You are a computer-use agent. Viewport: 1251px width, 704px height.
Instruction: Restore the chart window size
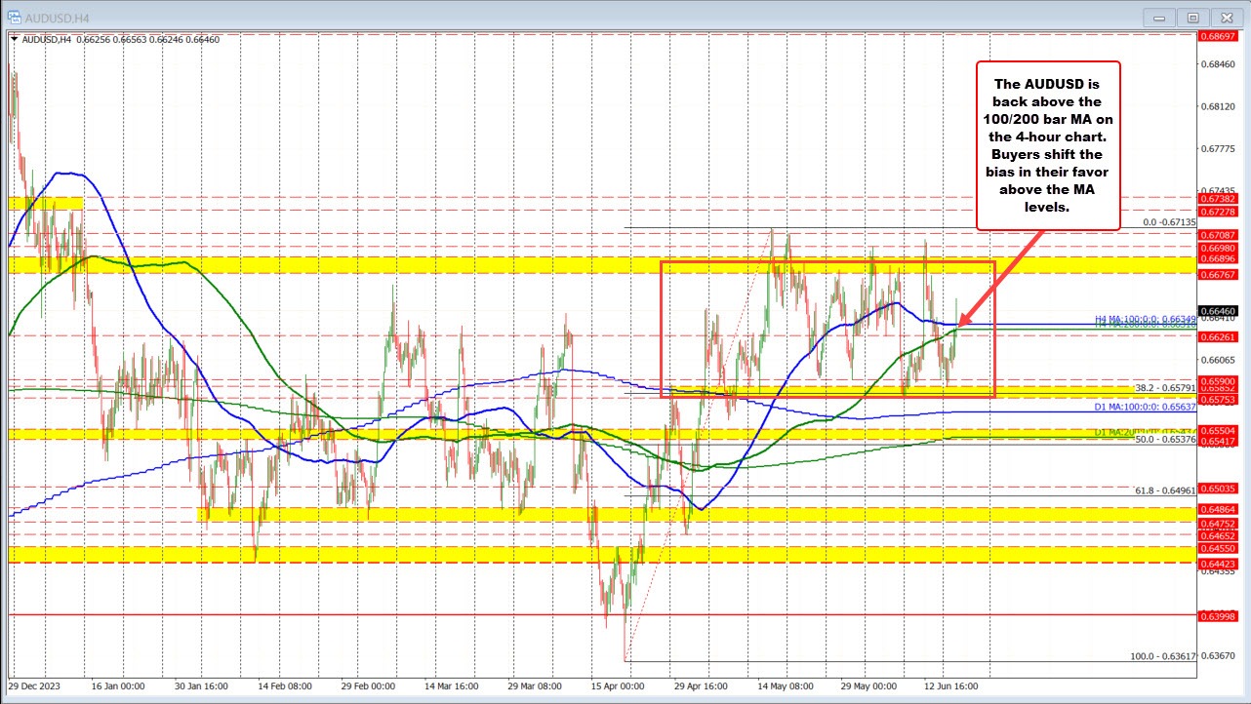click(1192, 17)
